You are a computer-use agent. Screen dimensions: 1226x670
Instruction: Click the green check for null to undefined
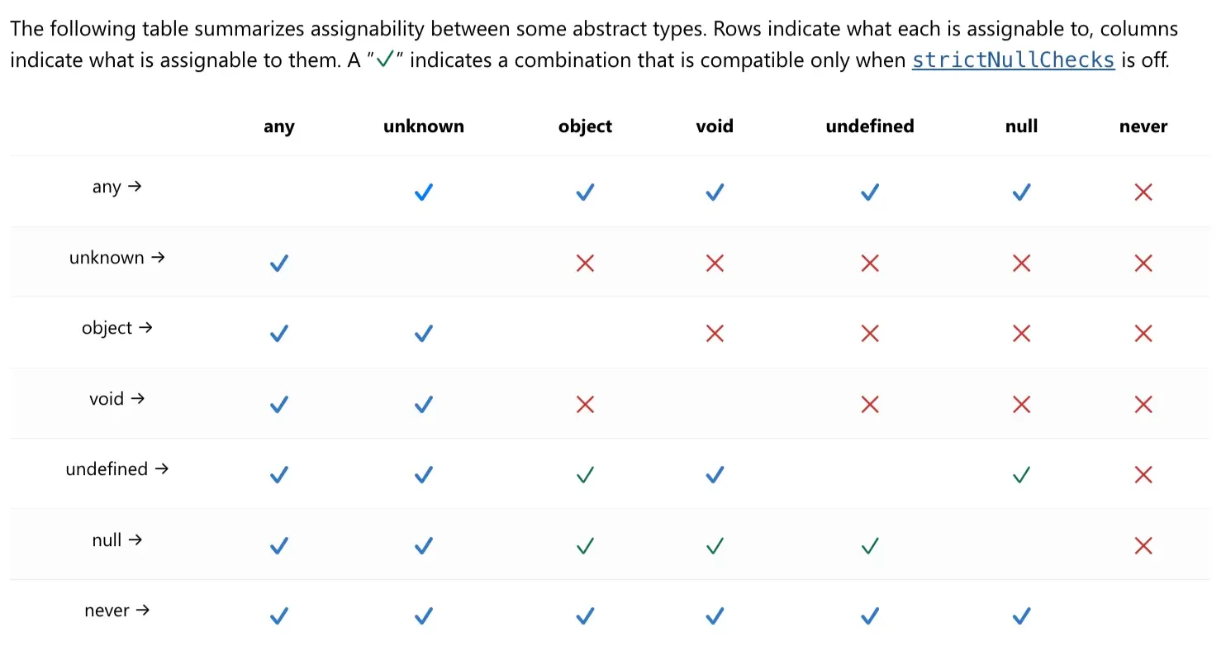tap(869, 545)
